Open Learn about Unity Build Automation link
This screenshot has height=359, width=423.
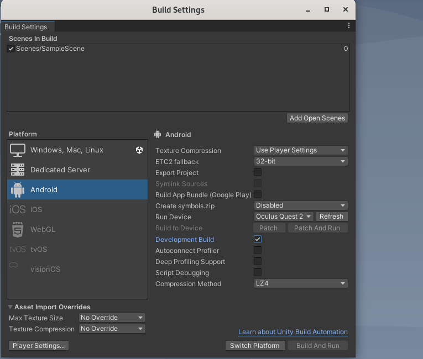point(293,332)
